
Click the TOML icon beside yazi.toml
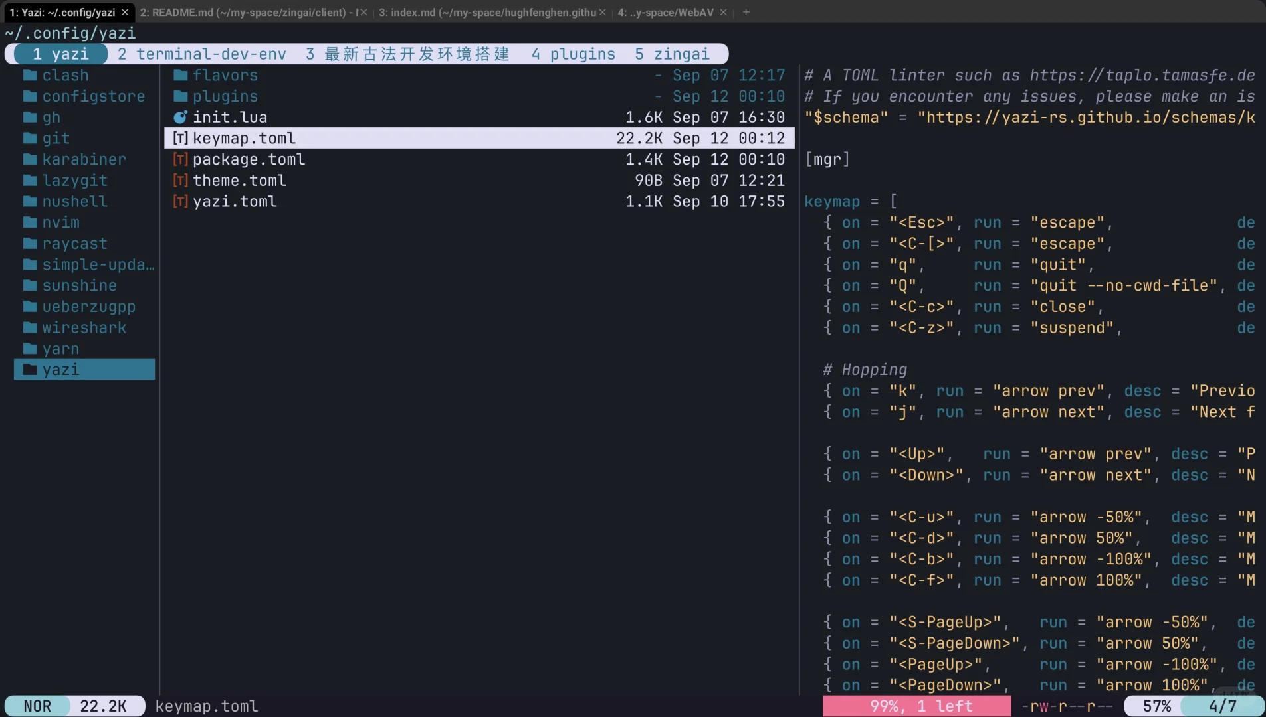tap(180, 201)
